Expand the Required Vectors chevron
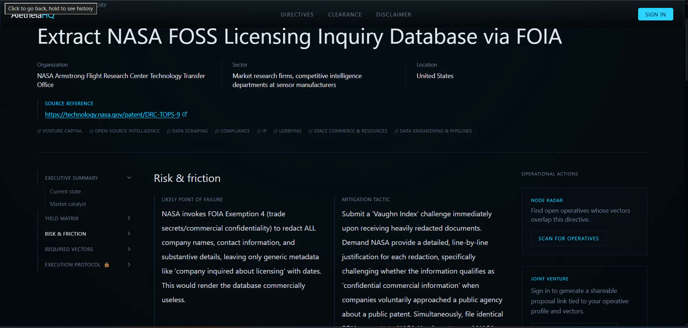Viewport: 688px width, 328px height. [129, 249]
